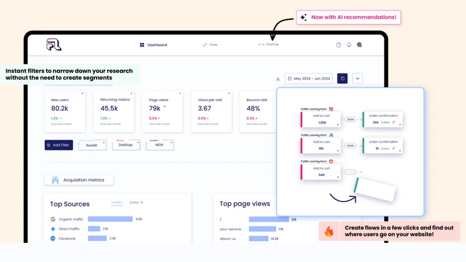Remove the NSW location filter chip
Image resolution: width=466 pixels, height=262 pixels.
(171, 143)
